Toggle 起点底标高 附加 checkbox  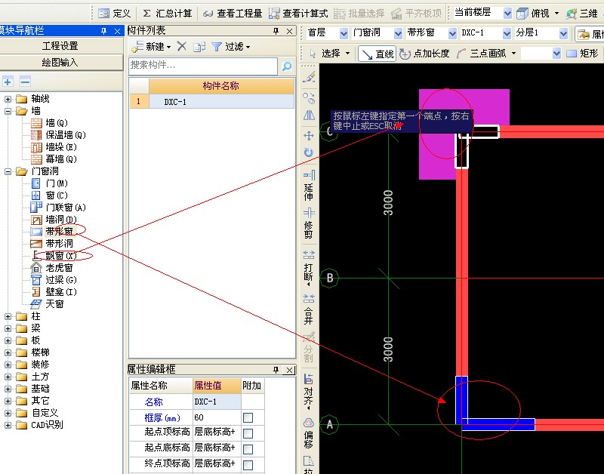pos(248,449)
